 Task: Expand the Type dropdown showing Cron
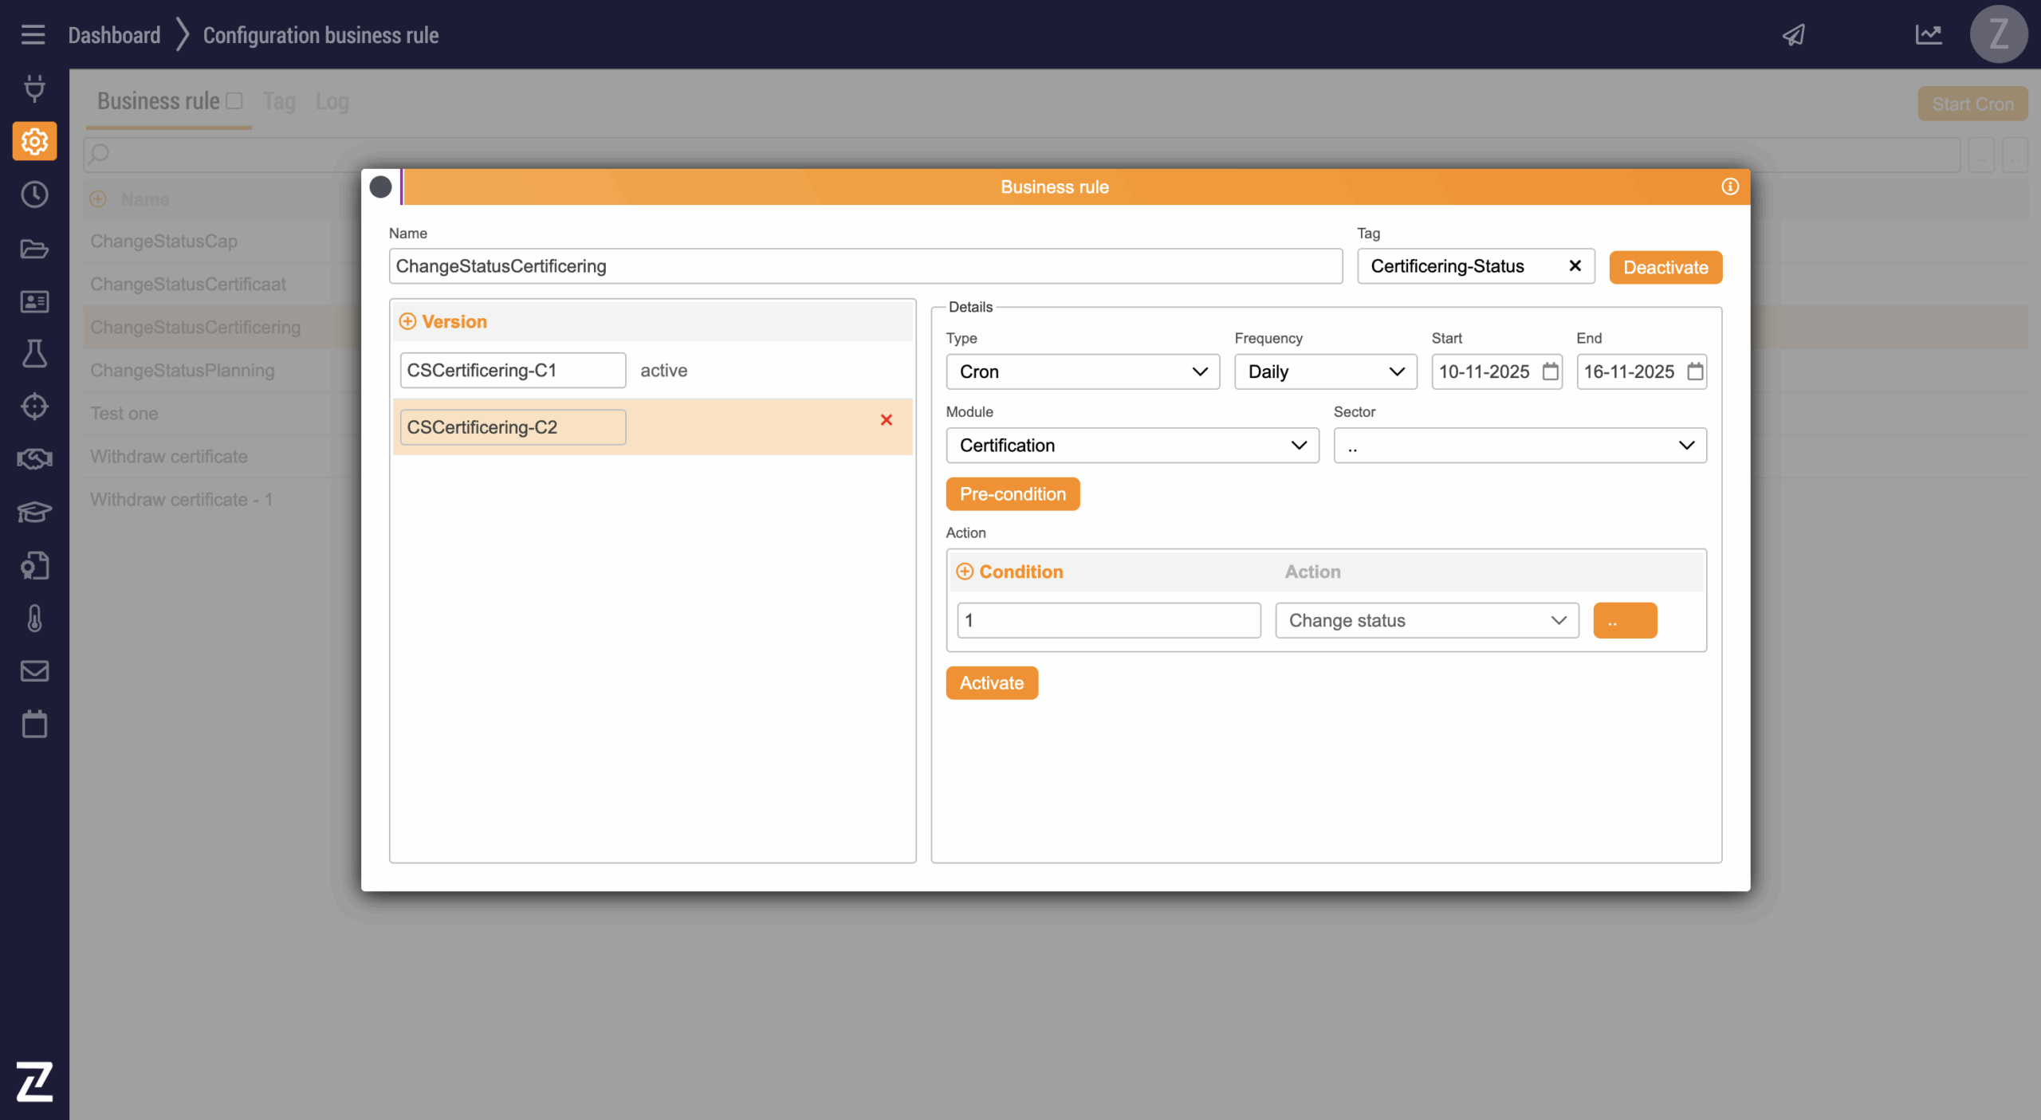coord(1082,371)
